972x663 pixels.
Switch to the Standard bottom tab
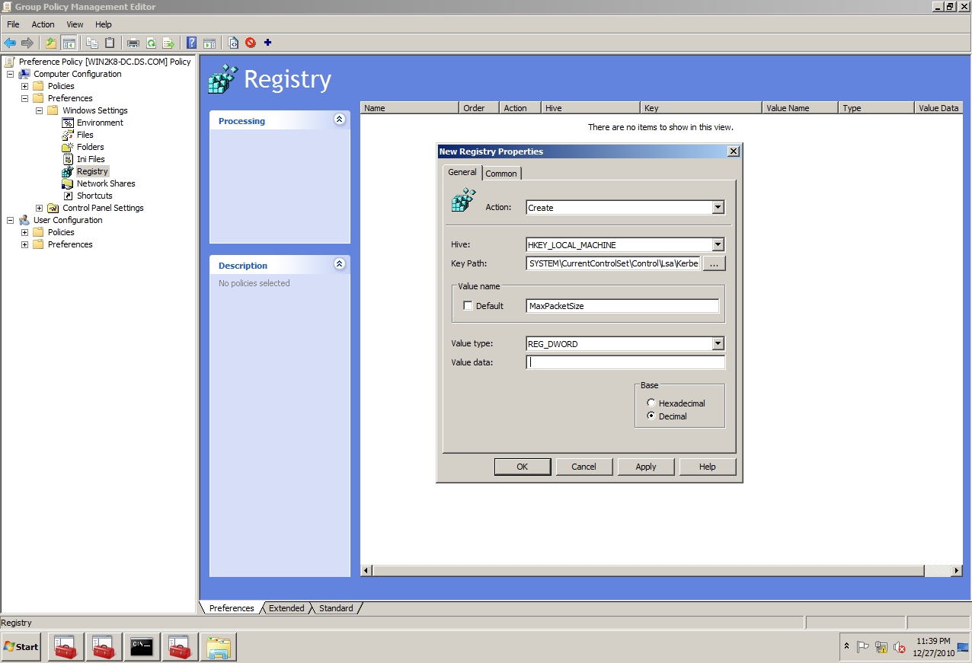[x=336, y=608]
